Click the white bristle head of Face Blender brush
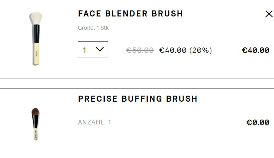Image resolution: width=274 pixels, height=158 pixels. coord(36,18)
